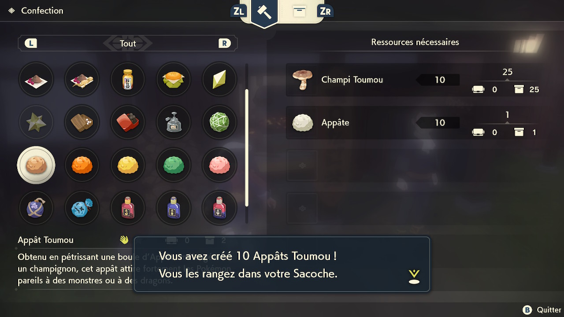This screenshot has width=564, height=317.
Task: Pick the blue sticky glob recipe
Action: 82,208
